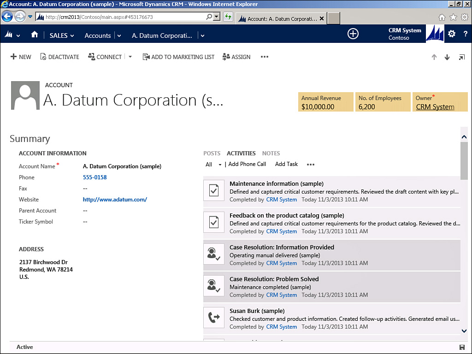Click the scroll down chevron arrow
Image resolution: width=472 pixels, height=354 pixels.
(464, 331)
